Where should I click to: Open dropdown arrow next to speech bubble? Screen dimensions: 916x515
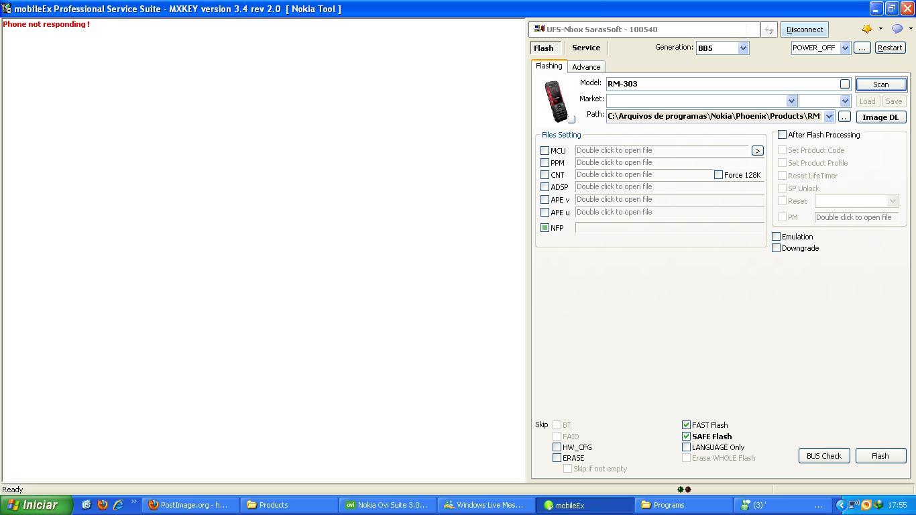tap(911, 29)
